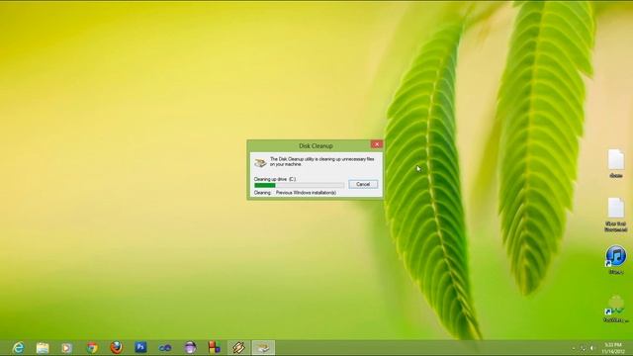
Task: Close the Disk Cleanup dialog
Action: [x=376, y=144]
